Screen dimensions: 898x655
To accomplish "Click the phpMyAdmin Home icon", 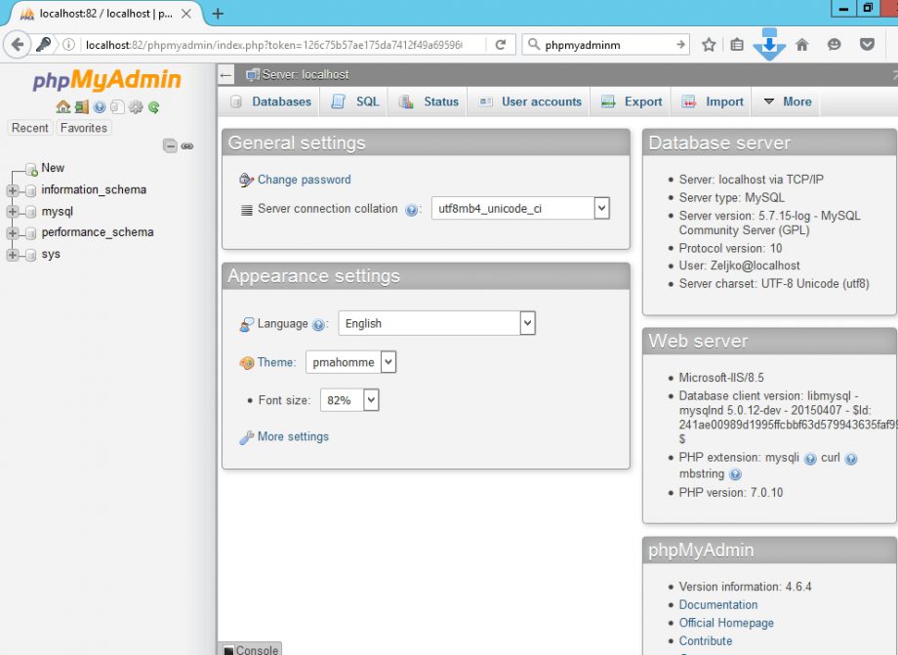I will tap(62, 107).
